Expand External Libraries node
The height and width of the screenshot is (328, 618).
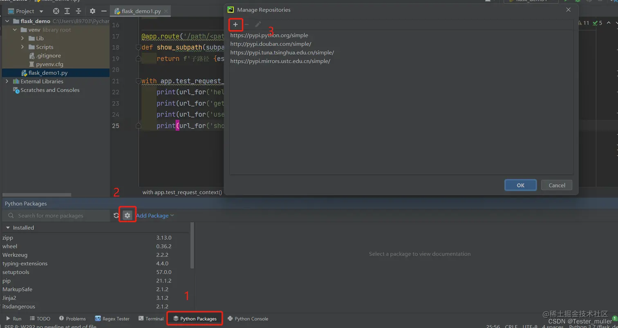click(7, 81)
